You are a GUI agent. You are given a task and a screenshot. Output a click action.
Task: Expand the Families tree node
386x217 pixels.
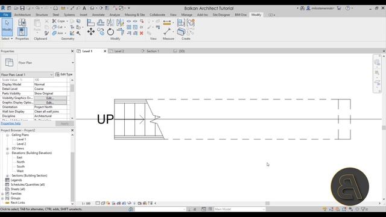coord(2,194)
